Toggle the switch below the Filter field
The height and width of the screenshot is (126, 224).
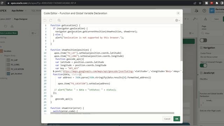pyautogui.click(x=203, y=41)
